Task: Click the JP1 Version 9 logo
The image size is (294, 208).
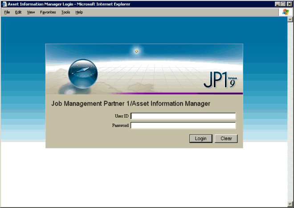Action: (220, 80)
